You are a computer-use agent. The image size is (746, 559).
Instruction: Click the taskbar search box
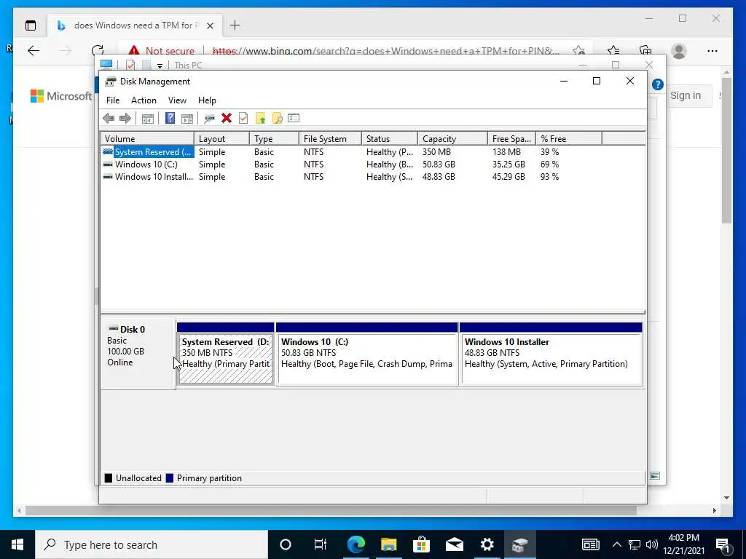pos(152,544)
